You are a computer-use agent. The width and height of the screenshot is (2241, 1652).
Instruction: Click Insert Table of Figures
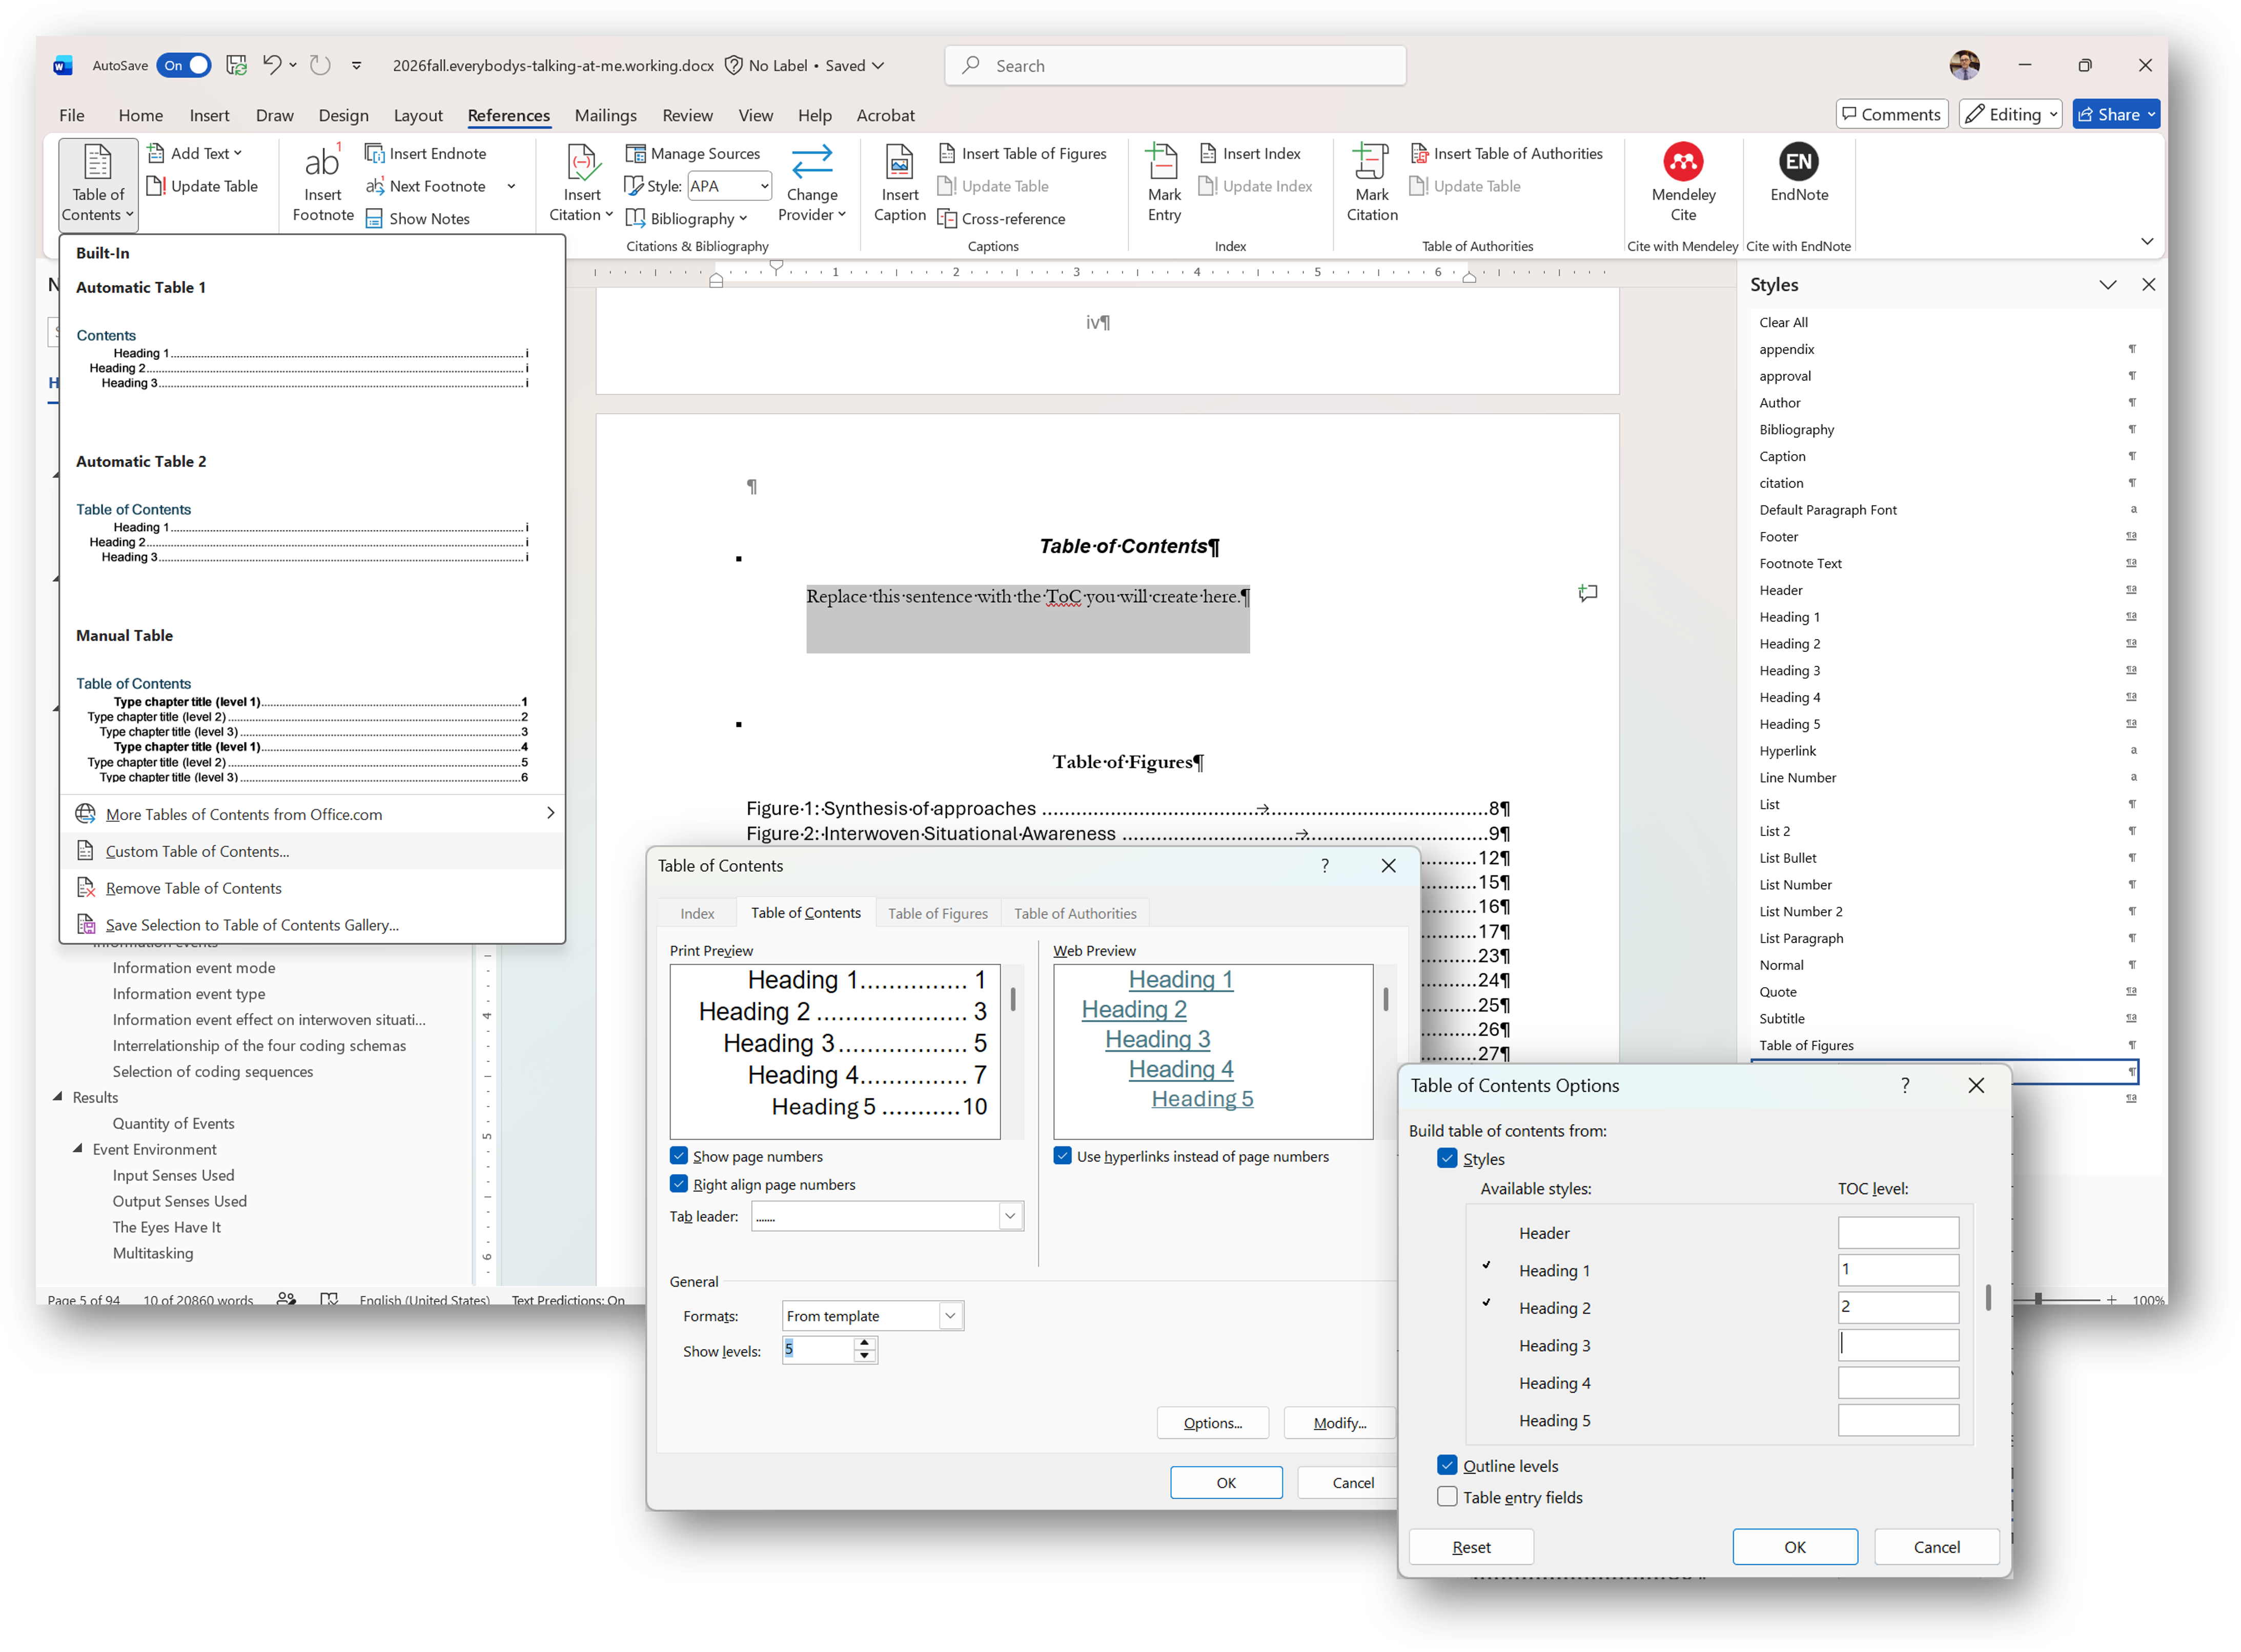point(1022,153)
